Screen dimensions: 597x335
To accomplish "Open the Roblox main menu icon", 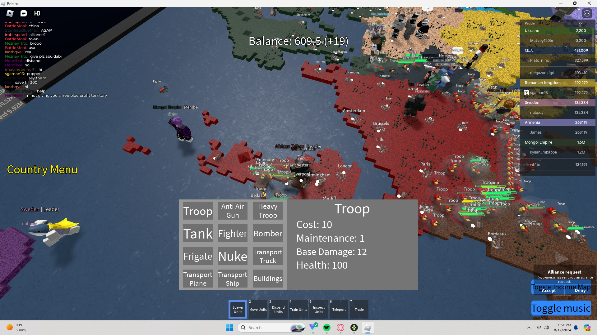I will pos(10,13).
